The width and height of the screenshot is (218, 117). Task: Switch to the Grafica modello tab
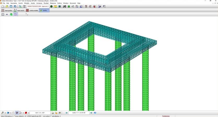coord(32,10)
